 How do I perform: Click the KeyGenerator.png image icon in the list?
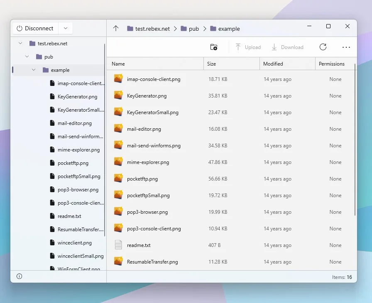pyautogui.click(x=118, y=95)
